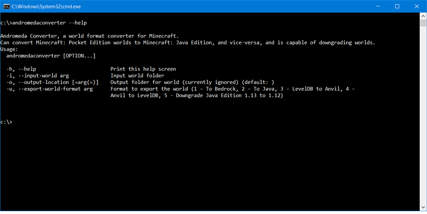Maximize the command prompt window

click(397, 6)
